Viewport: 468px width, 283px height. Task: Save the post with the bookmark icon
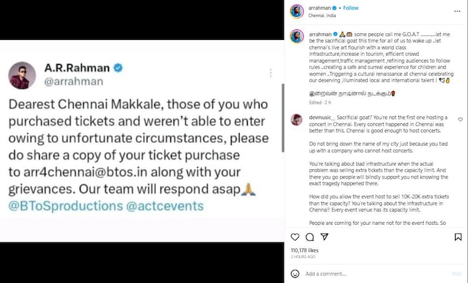(x=458, y=237)
